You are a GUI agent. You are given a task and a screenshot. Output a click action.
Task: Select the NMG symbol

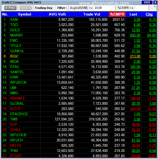pyautogui.click(x=14, y=93)
